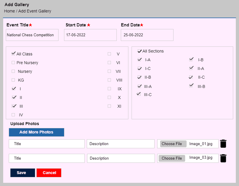239x186 pixels.
Task: Check class X checkbox
Action: click(109, 97)
